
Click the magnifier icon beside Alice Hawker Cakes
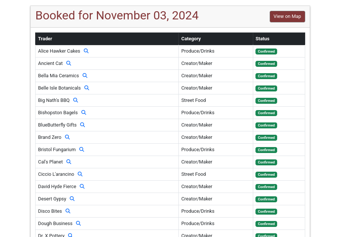point(86,51)
